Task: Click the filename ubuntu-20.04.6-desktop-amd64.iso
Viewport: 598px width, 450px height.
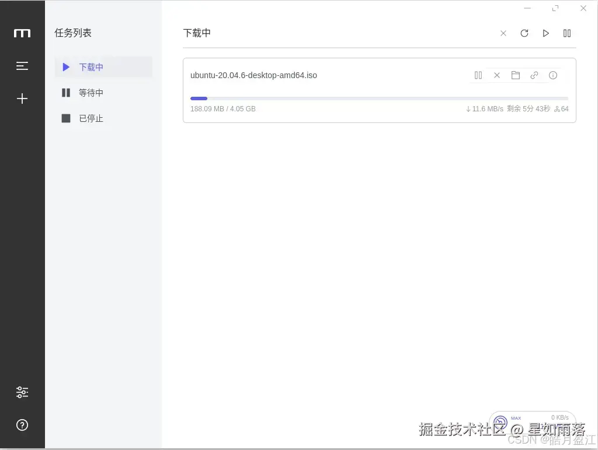Action: click(253, 75)
